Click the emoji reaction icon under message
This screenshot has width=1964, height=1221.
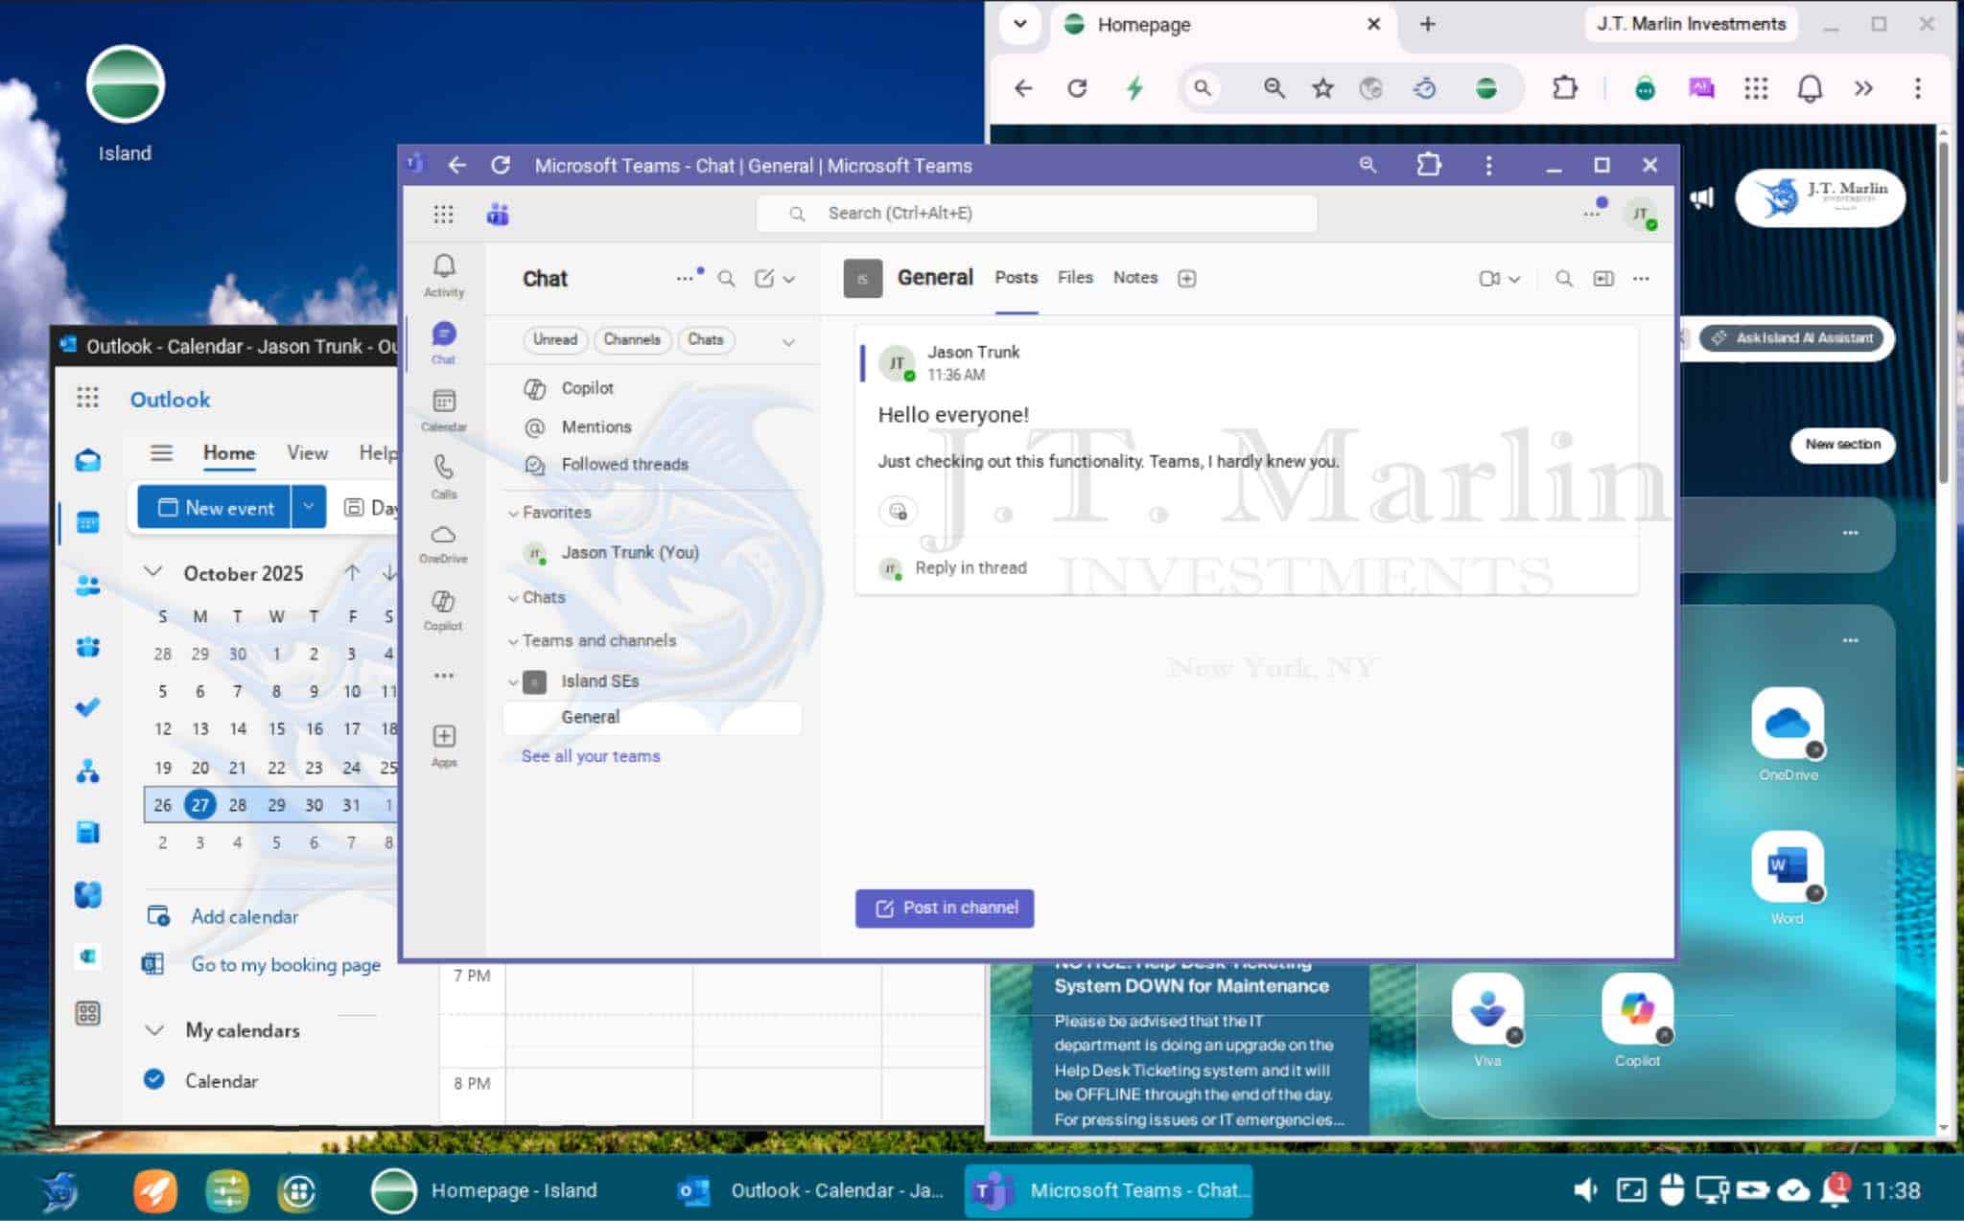pos(898,512)
